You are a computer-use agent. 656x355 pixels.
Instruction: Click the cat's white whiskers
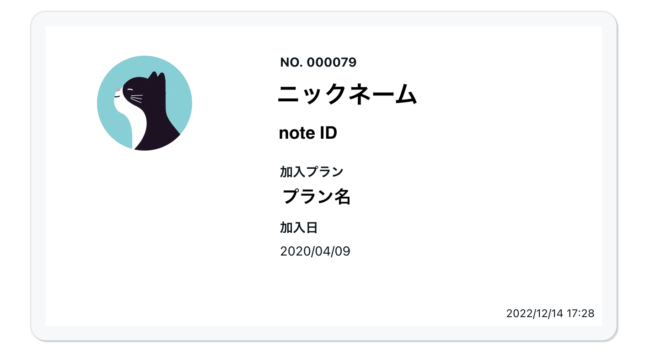(x=136, y=99)
